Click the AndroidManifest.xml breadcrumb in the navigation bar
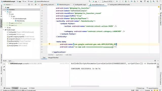This screenshot has width=162, height=91. point(42,2)
